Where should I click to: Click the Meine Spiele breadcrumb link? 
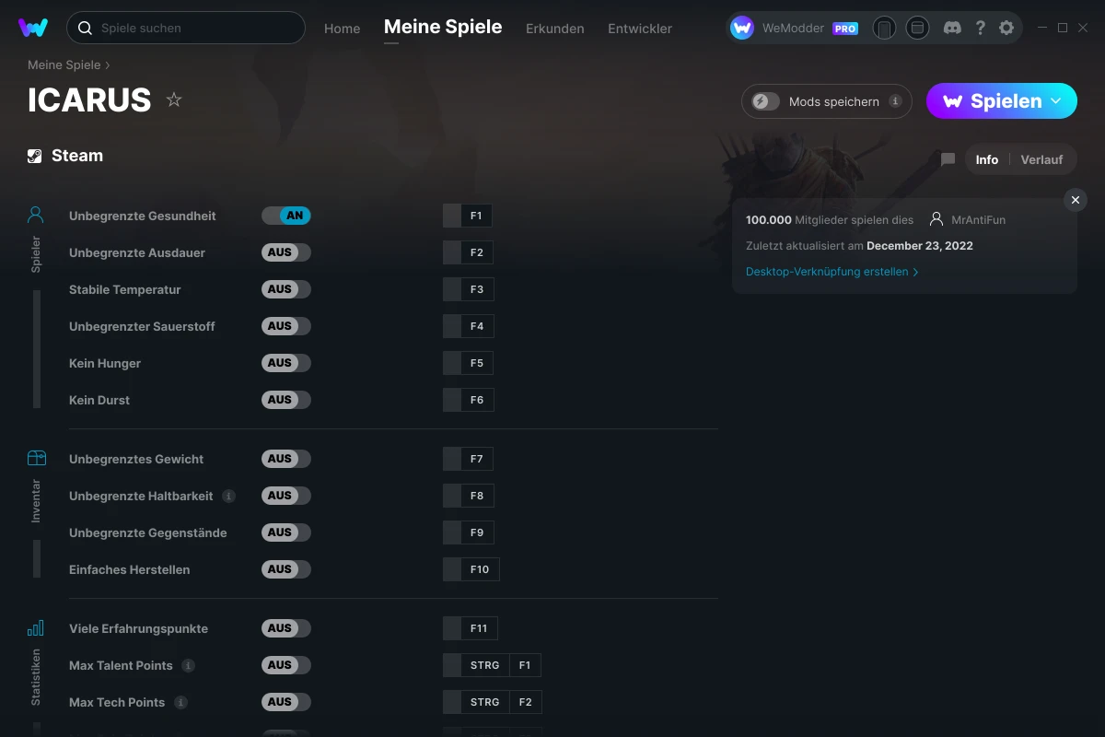click(x=64, y=65)
